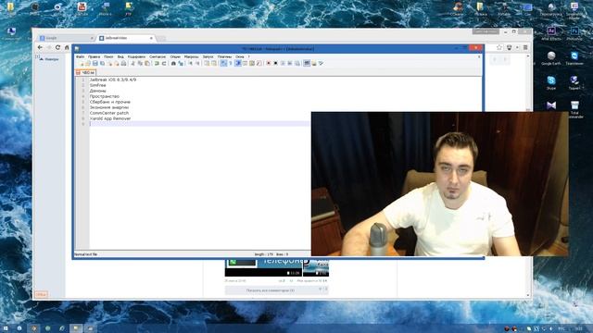Open the Макросы menu

click(x=192, y=56)
